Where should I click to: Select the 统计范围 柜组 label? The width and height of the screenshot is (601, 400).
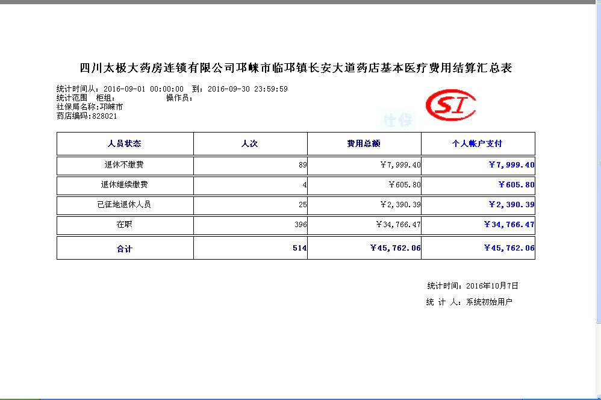click(86, 98)
